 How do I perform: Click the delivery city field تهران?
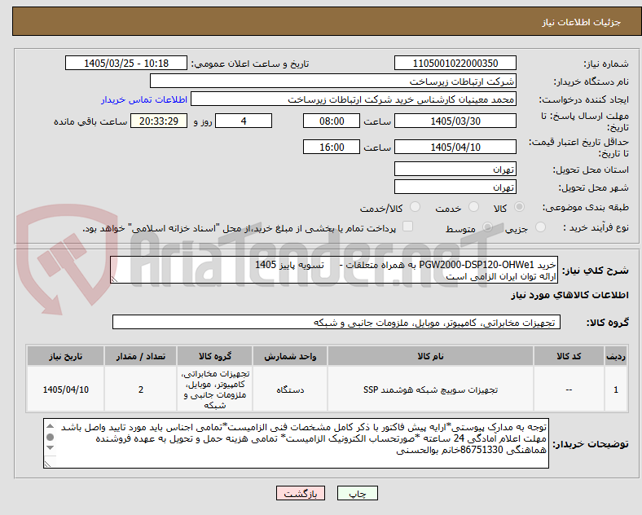(x=455, y=187)
